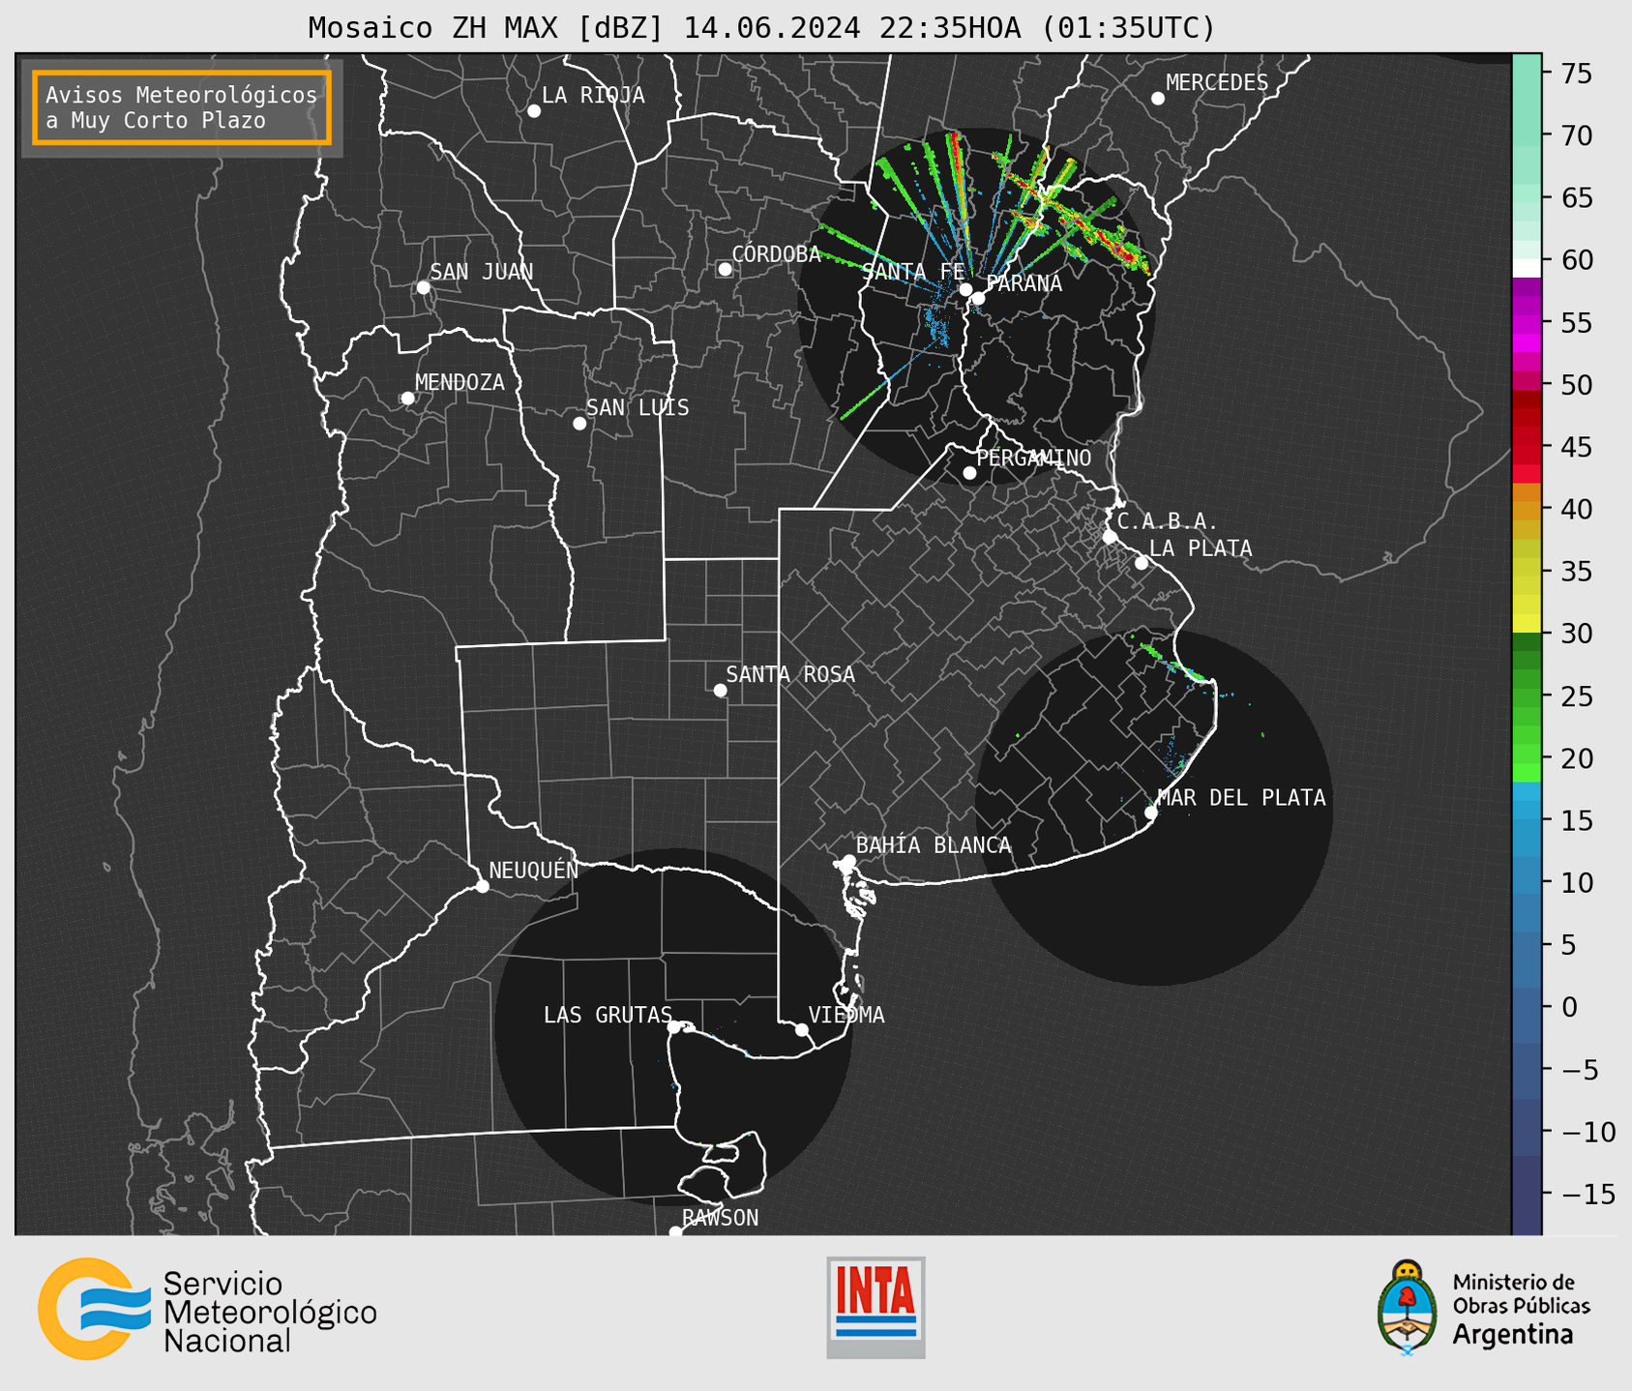The image size is (1632, 1391).
Task: Click the Avisos Meteorológicos a Muy Corto Plazo box
Action: [x=182, y=107]
